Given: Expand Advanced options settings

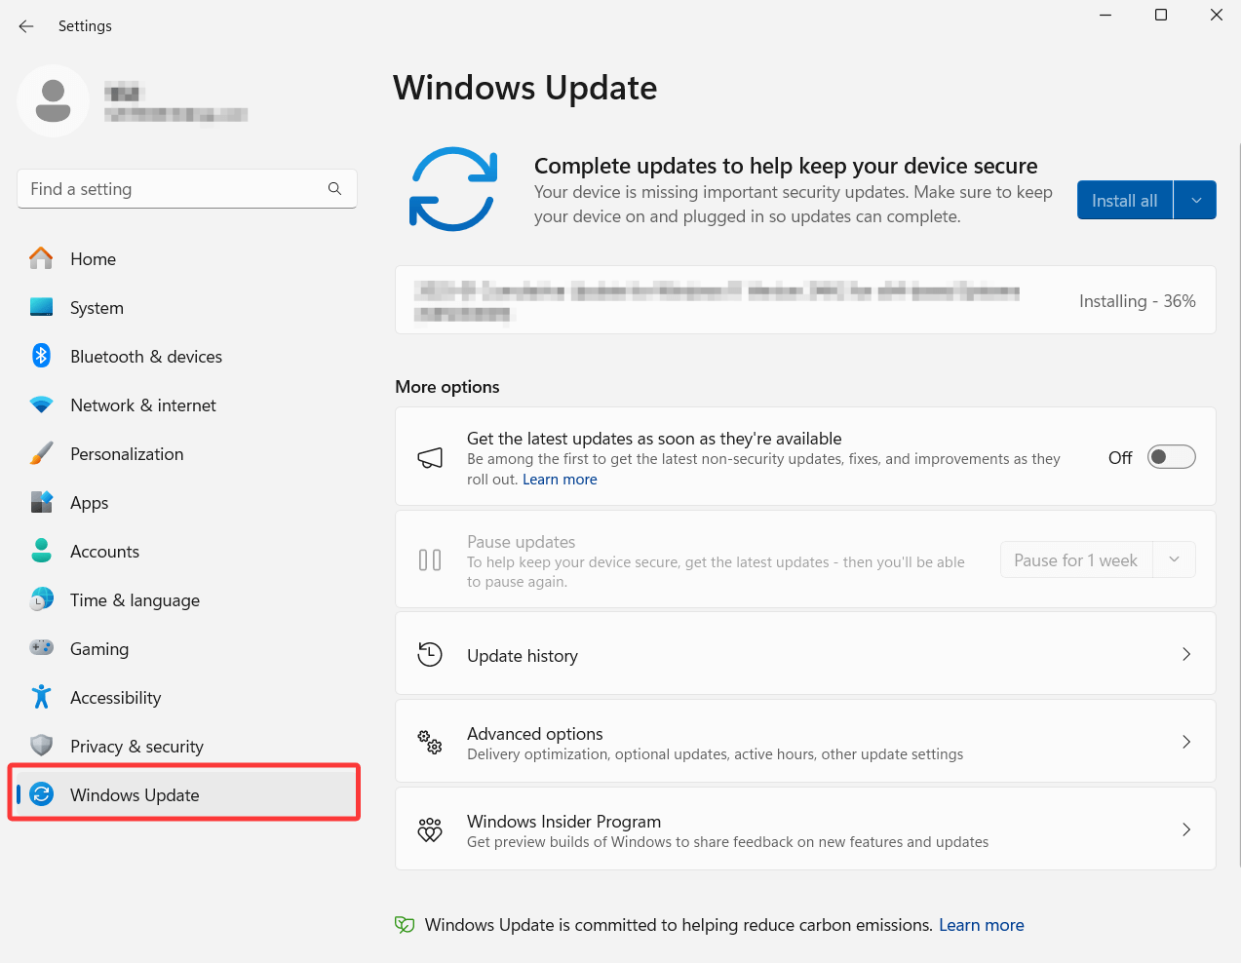Looking at the screenshot, I should 805,741.
